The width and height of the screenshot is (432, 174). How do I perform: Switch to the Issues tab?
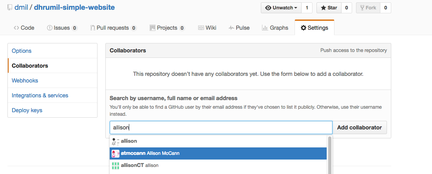(62, 28)
